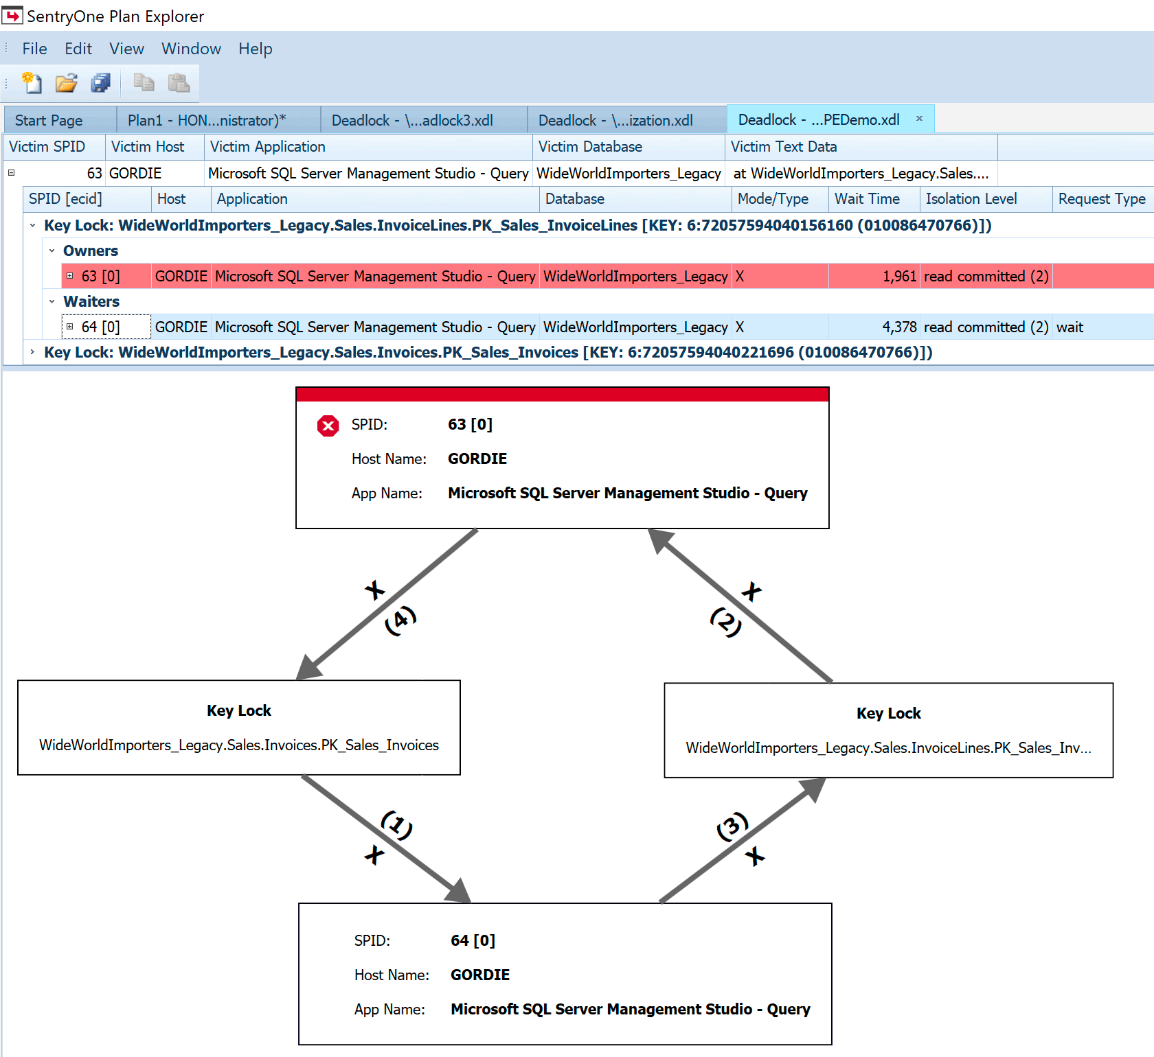Select the Waiters group label

pyautogui.click(x=91, y=301)
